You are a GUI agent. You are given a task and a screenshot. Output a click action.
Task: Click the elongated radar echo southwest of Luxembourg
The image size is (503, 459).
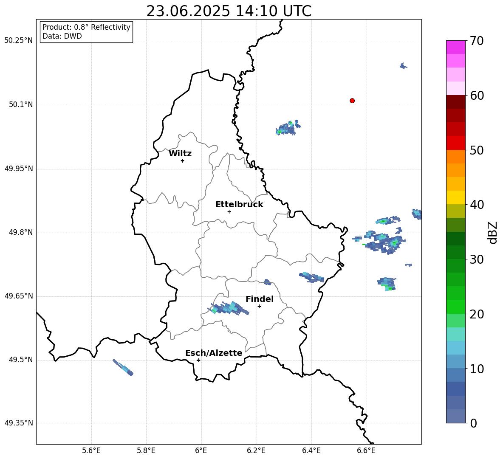click(123, 368)
